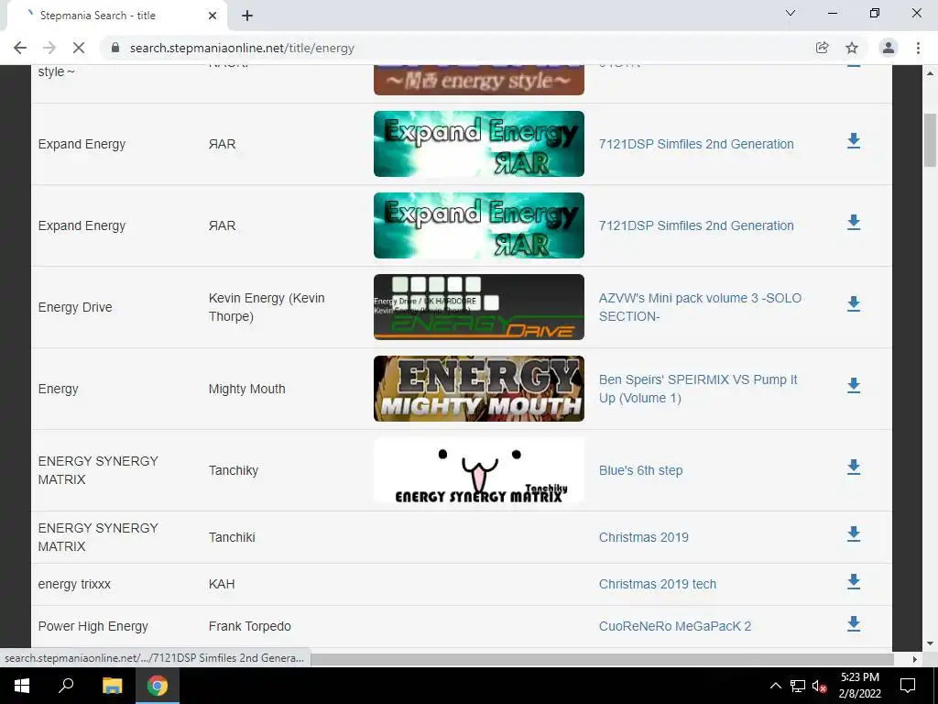Viewport: 938px width, 704px height.
Task: Close the Stepmania Search tab
Action: pos(213,16)
